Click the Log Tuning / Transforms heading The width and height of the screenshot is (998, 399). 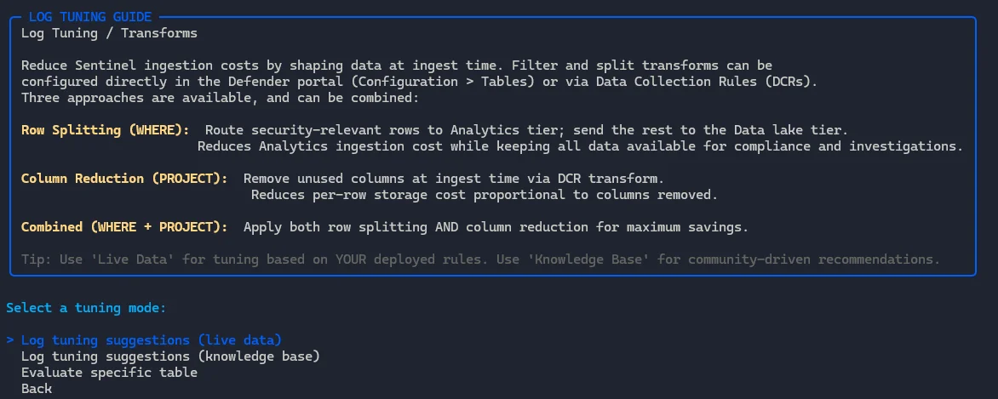coord(109,33)
